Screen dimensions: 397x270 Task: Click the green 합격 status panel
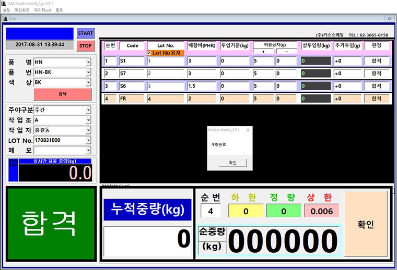coord(51,224)
